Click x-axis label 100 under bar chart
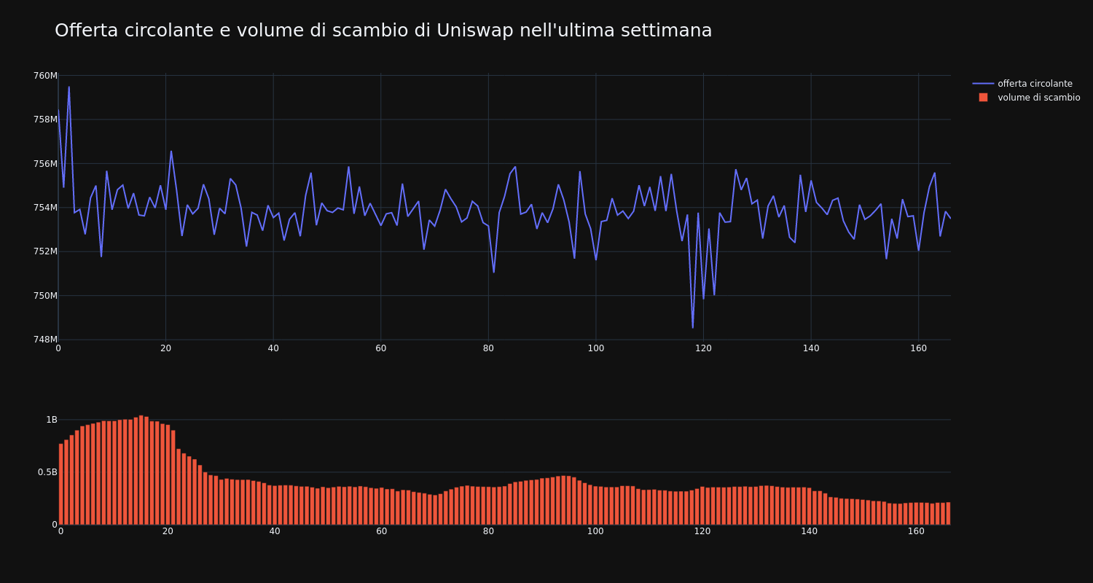 point(595,531)
